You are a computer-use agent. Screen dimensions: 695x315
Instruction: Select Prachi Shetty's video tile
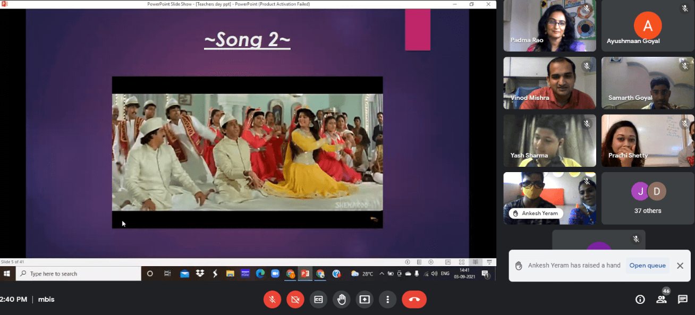[x=648, y=141]
